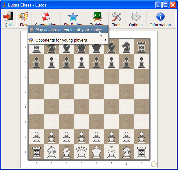Open Training chalkboard icon
Screen dimensions: 178x170
(x=97, y=17)
